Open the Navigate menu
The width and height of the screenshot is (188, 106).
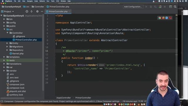30,1
